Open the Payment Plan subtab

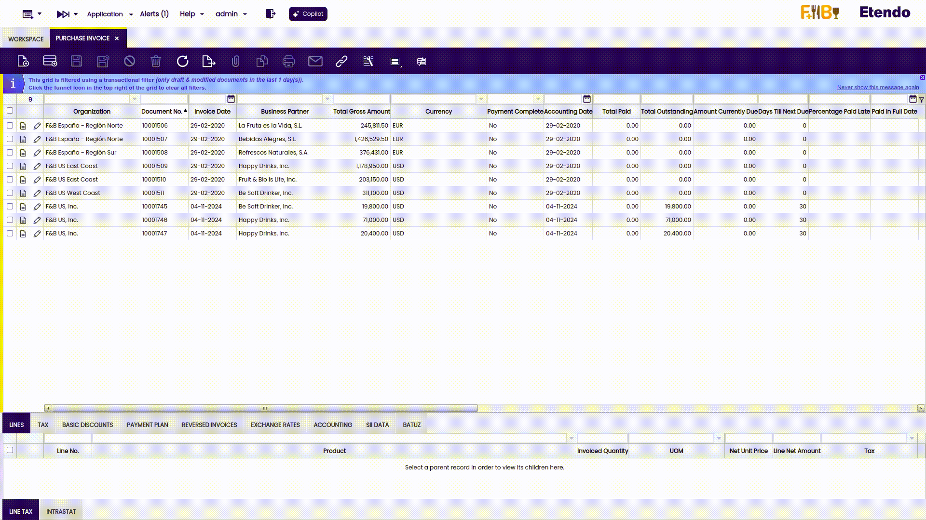(x=148, y=425)
